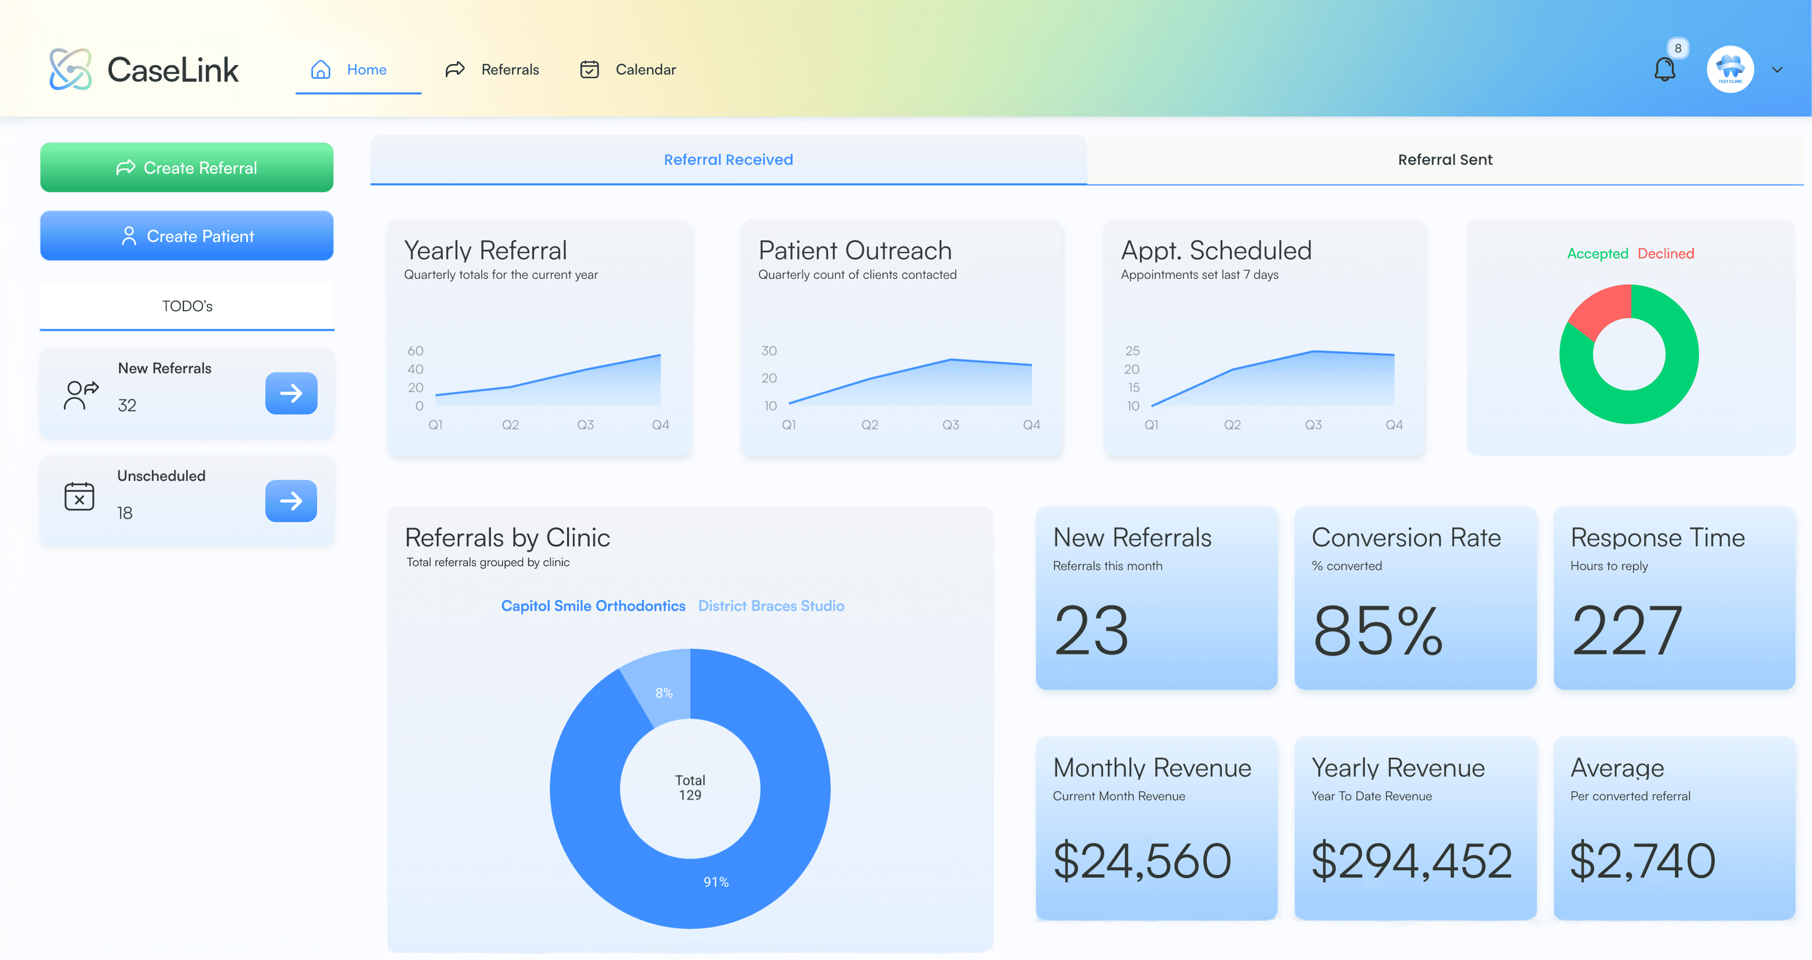1812x960 pixels.
Task: Toggle Capitol Smile Orthodontics in the clinic legend
Action: (593, 606)
